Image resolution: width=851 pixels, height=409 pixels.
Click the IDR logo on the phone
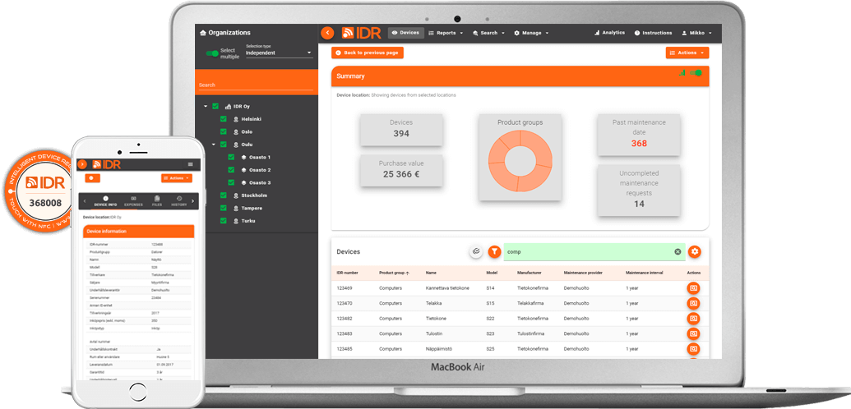[106, 164]
